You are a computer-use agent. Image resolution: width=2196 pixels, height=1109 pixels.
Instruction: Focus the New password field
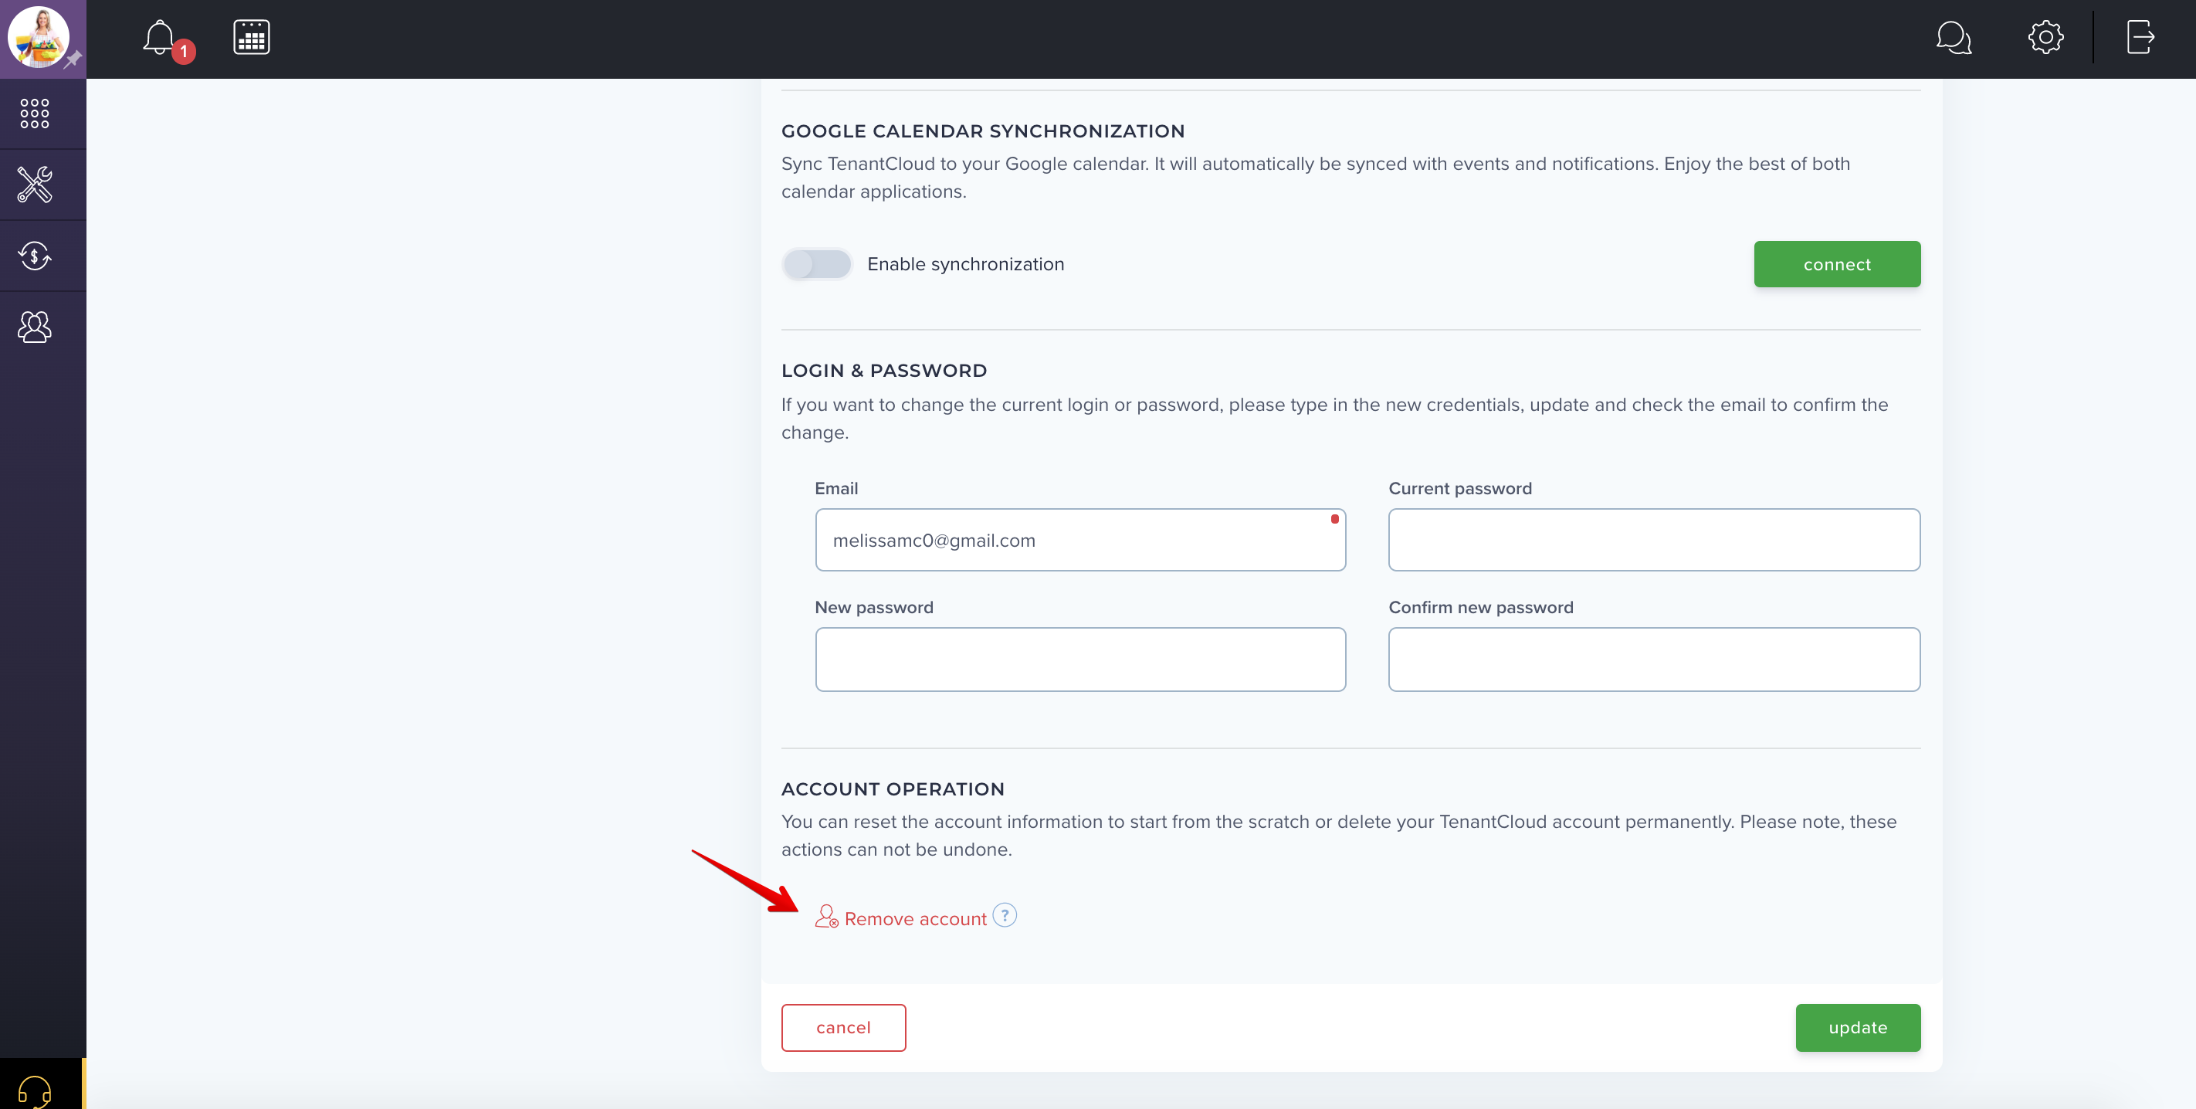pos(1080,660)
